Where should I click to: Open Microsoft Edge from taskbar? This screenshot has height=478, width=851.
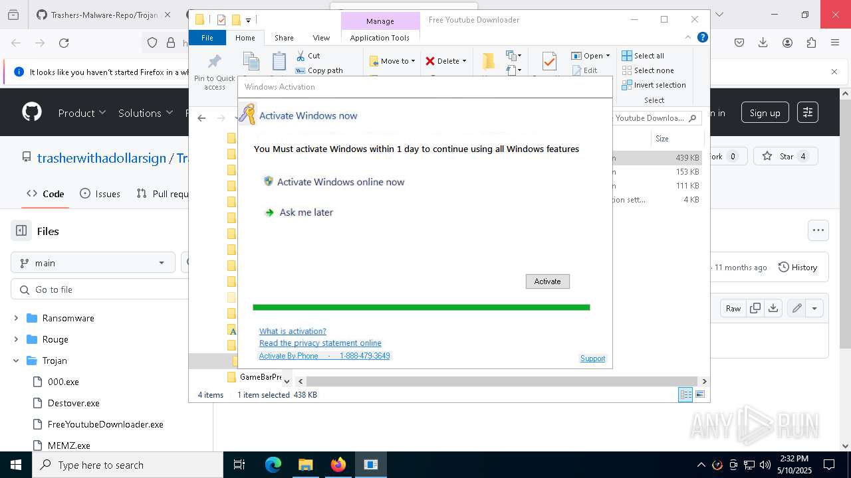(x=273, y=465)
